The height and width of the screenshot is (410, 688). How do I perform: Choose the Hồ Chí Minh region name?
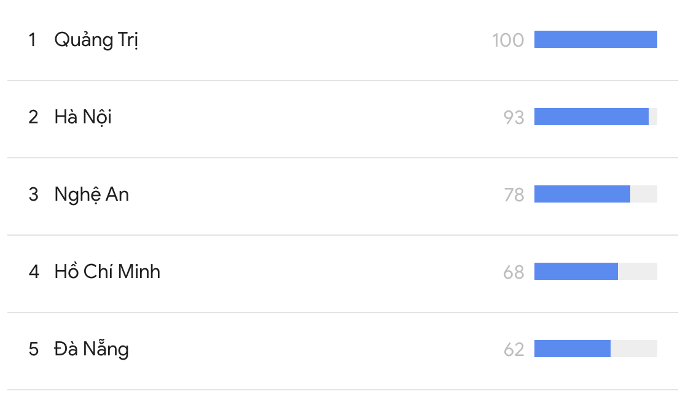coord(107,271)
